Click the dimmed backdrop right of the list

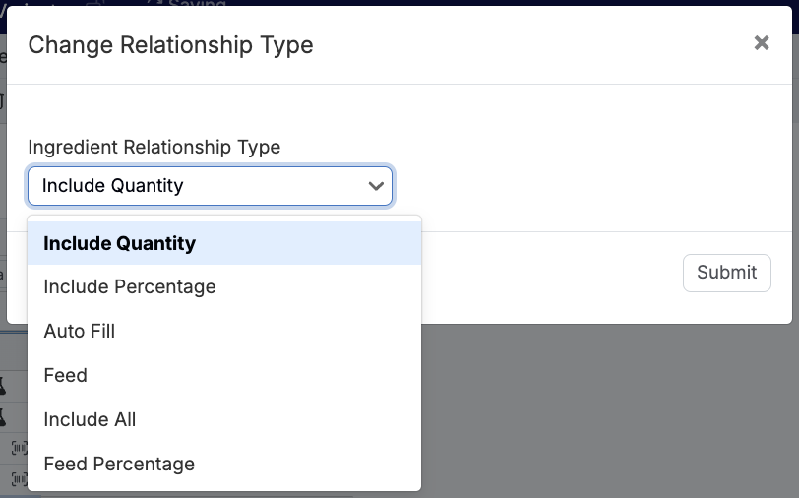click(x=610, y=413)
